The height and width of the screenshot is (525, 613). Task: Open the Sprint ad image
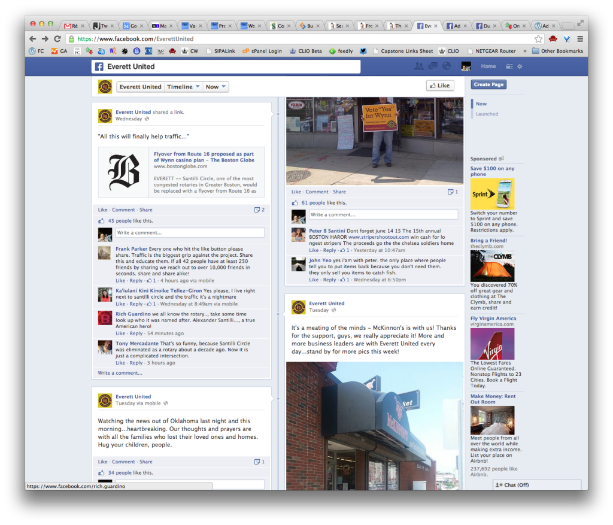coord(492,194)
